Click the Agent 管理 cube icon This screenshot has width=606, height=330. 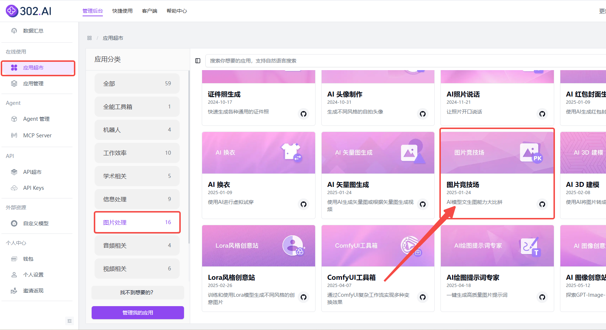click(14, 119)
